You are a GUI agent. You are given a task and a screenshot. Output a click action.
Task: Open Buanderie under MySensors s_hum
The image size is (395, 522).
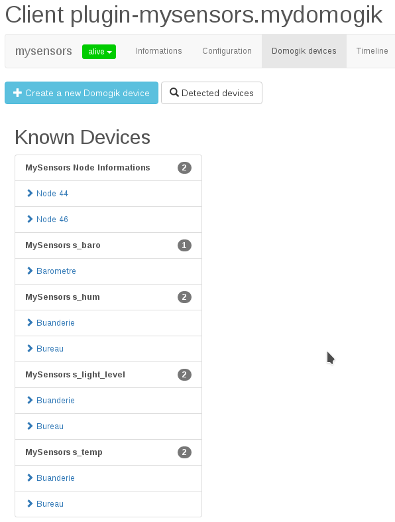pyautogui.click(x=56, y=323)
